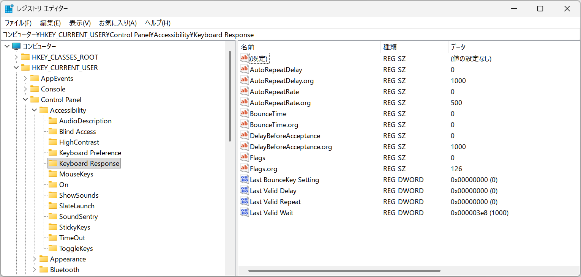This screenshot has width=581, height=277.
Task: Collapse the Accessibility key
Action: tap(34, 110)
